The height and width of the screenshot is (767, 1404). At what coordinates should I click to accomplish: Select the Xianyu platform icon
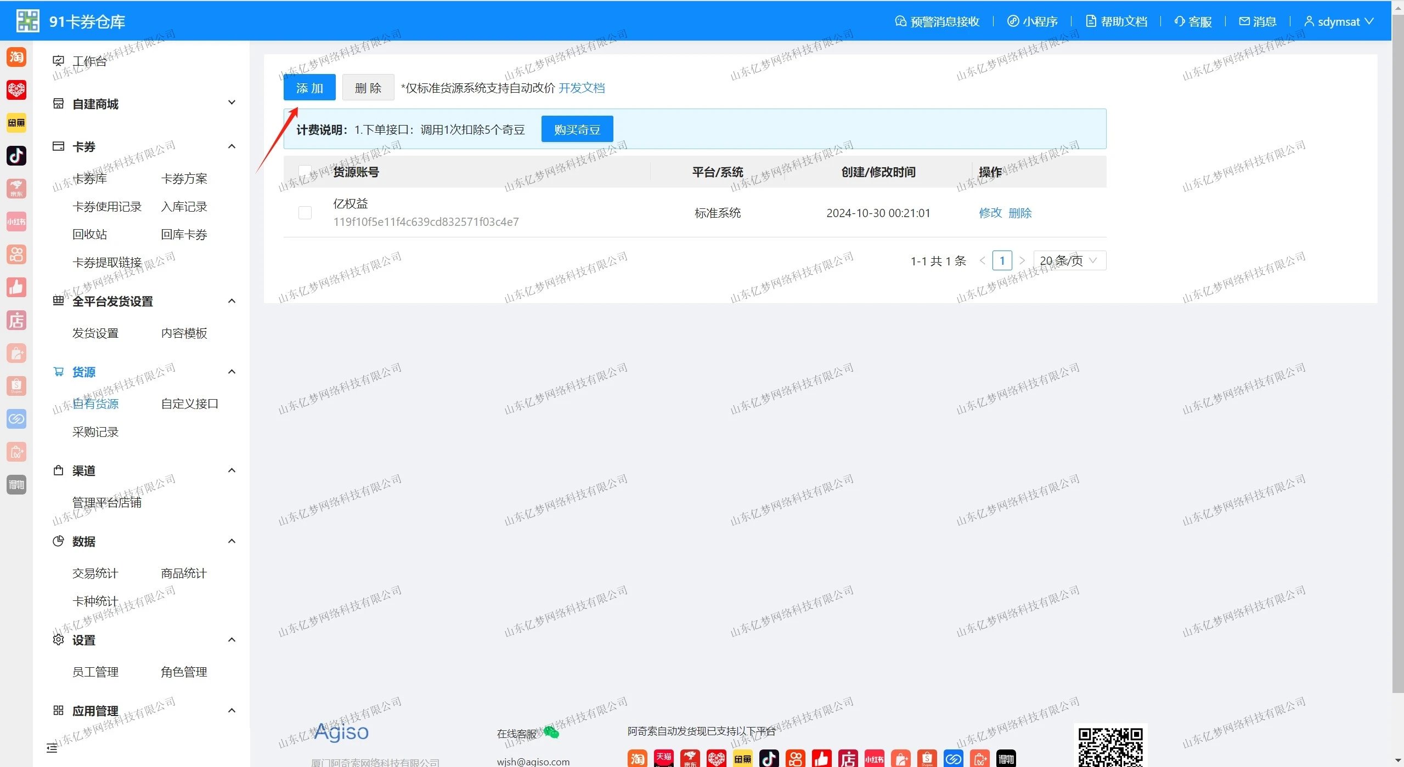click(16, 123)
